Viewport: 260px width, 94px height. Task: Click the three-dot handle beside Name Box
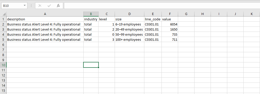pos(31,6)
